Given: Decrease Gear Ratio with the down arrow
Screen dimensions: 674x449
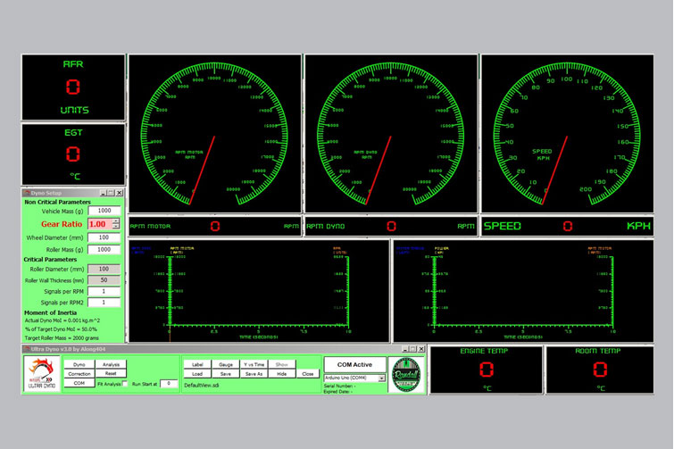Looking at the screenshot, I should [x=115, y=227].
